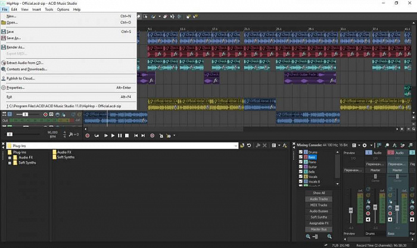Click the New file icon in File menu
The width and height of the screenshot is (417, 248).
[4, 15]
